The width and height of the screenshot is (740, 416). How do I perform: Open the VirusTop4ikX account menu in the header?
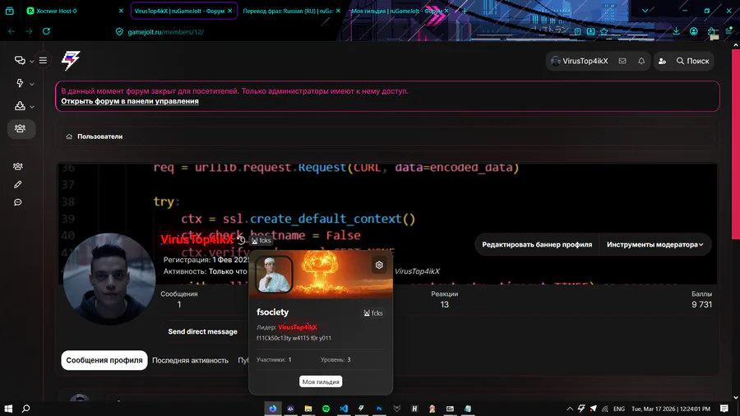click(580, 61)
